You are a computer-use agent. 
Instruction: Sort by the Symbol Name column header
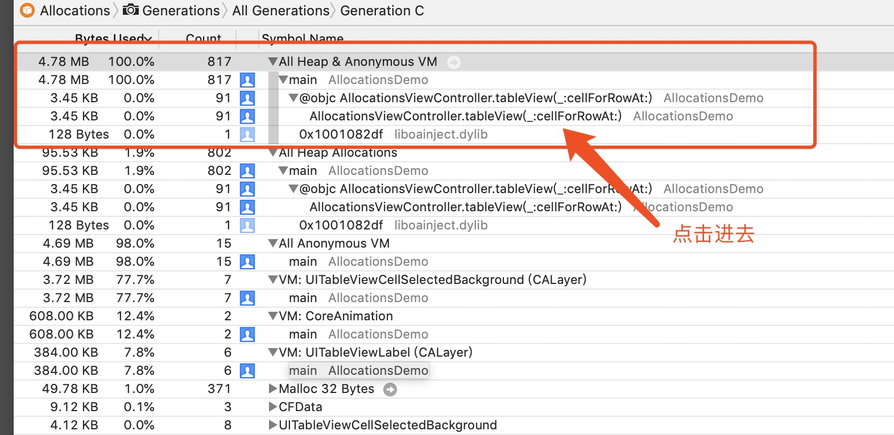303,39
